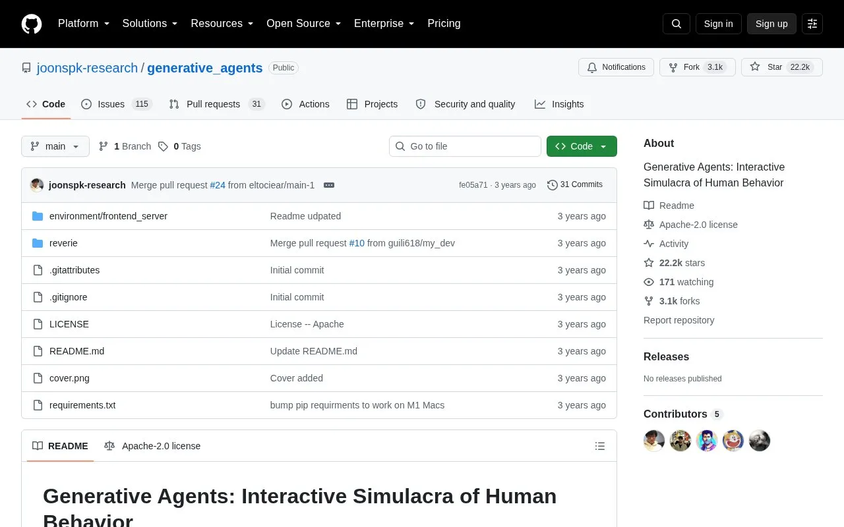
Task: Open pull request #10 link in reverie row
Action: [x=357, y=243]
